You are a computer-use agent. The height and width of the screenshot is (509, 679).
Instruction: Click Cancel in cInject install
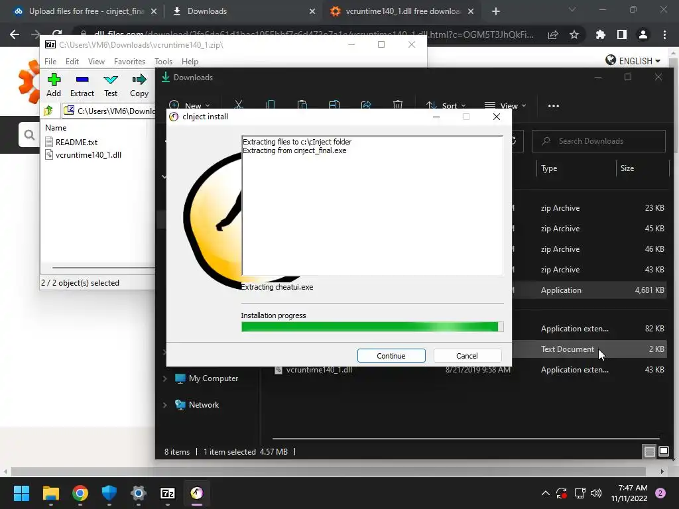(x=467, y=356)
